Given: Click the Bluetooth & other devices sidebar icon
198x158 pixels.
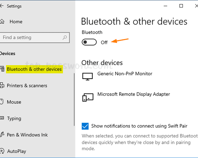Looking at the screenshot, I should tap(2, 69).
